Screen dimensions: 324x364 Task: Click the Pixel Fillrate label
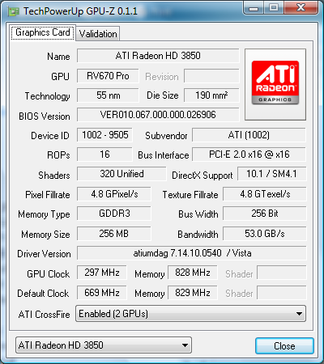(48, 195)
